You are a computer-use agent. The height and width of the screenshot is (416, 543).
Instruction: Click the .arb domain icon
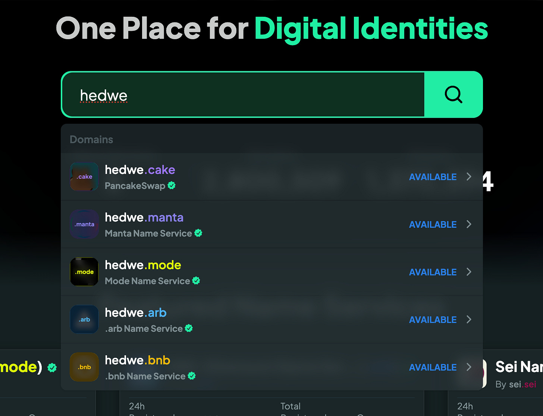(84, 319)
